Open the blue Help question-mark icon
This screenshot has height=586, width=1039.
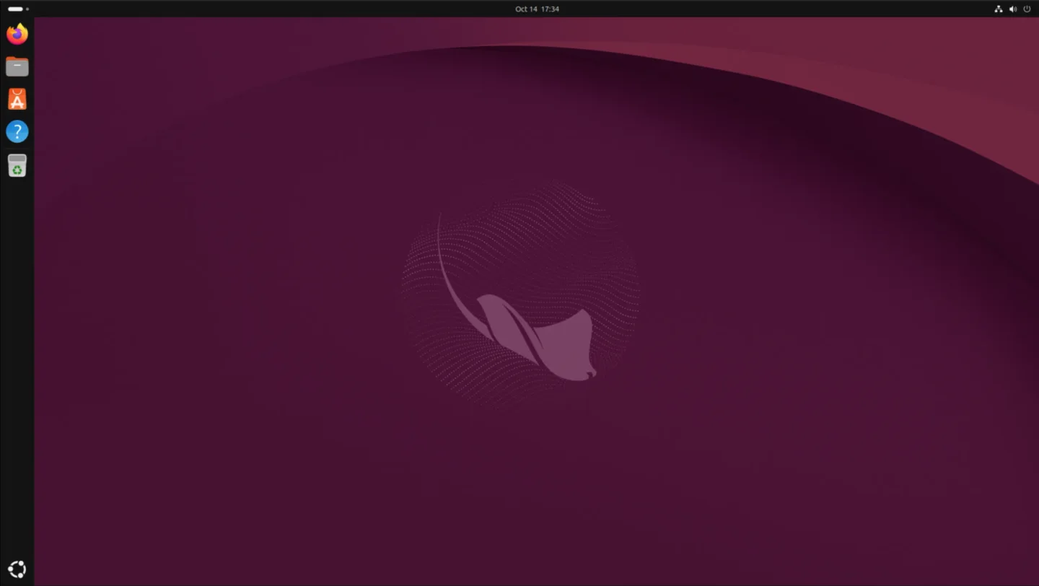click(x=17, y=131)
